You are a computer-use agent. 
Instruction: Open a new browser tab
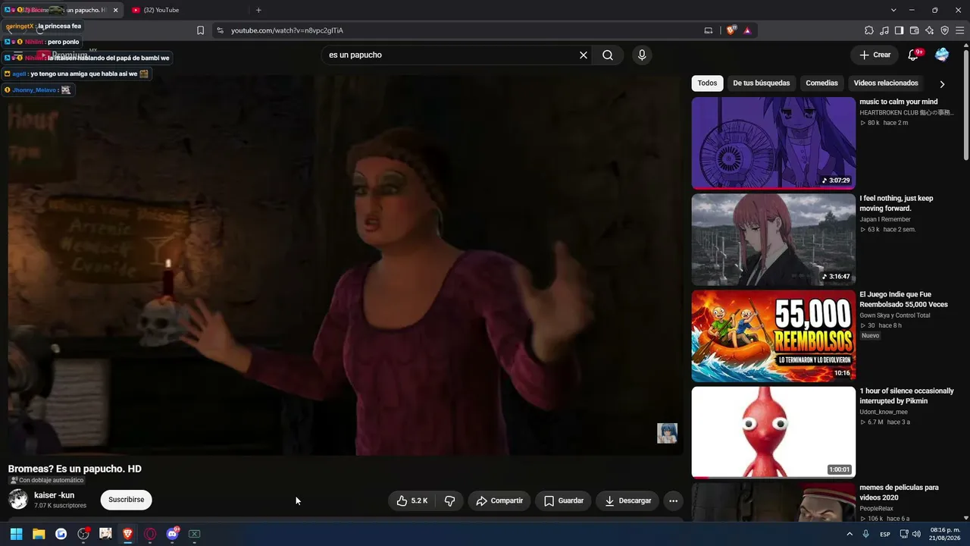[258, 10]
